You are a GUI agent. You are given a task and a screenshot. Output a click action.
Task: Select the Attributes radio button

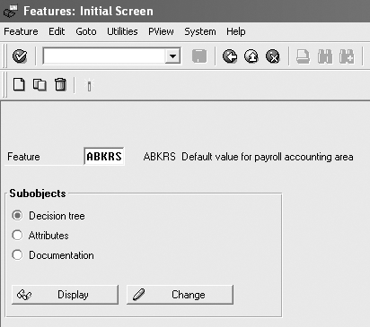[17, 235]
